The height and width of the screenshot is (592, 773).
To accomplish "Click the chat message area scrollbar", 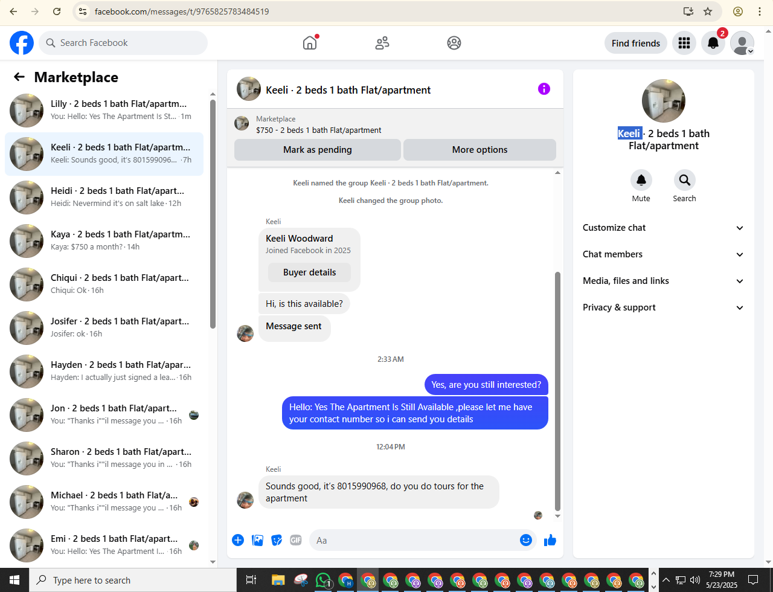I will pyautogui.click(x=557, y=391).
